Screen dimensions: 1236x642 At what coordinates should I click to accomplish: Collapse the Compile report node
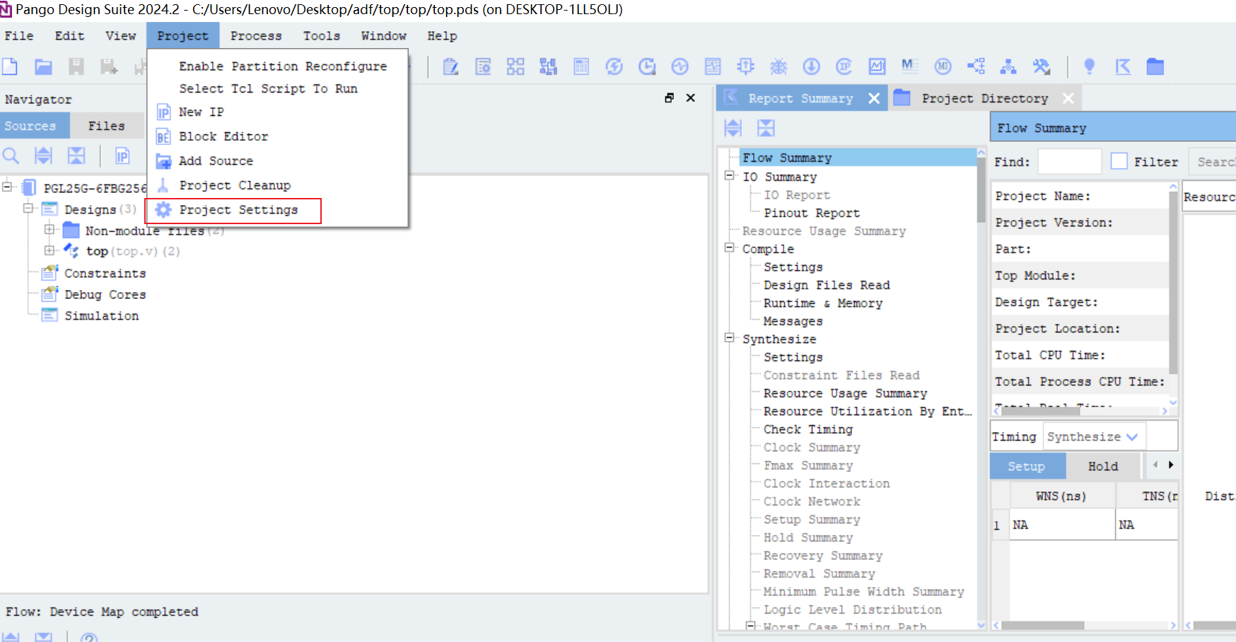730,248
